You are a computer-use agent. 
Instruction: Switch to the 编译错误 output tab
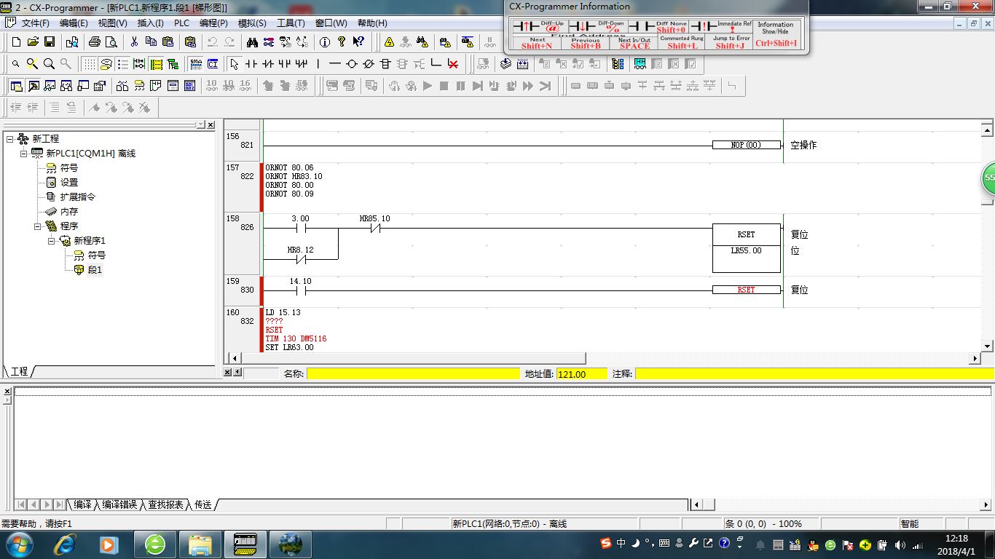119,504
